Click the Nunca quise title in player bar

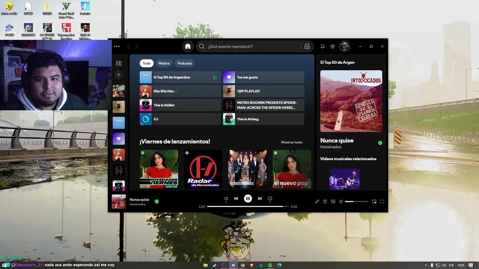[x=139, y=200]
